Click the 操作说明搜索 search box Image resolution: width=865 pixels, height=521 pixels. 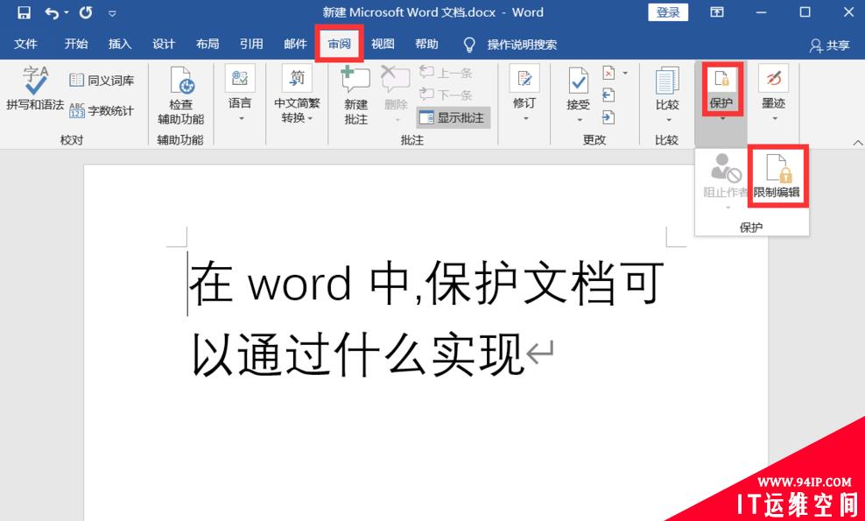coord(522,45)
